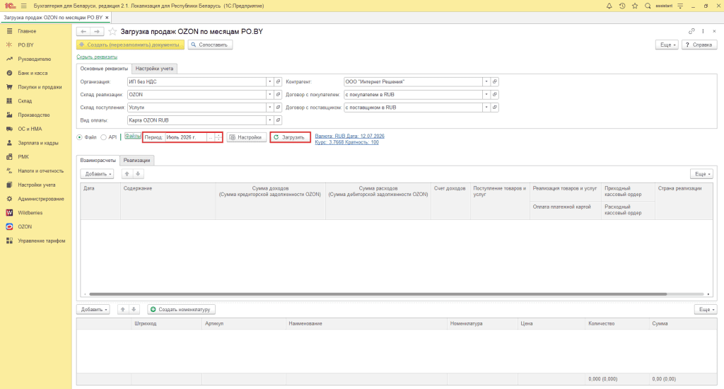Open Налоги и отчетность sidebar section
The image size is (724, 389).
point(40,171)
